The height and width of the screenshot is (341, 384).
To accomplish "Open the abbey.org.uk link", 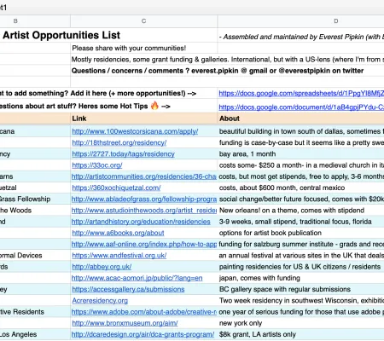I will [x=102, y=267].
